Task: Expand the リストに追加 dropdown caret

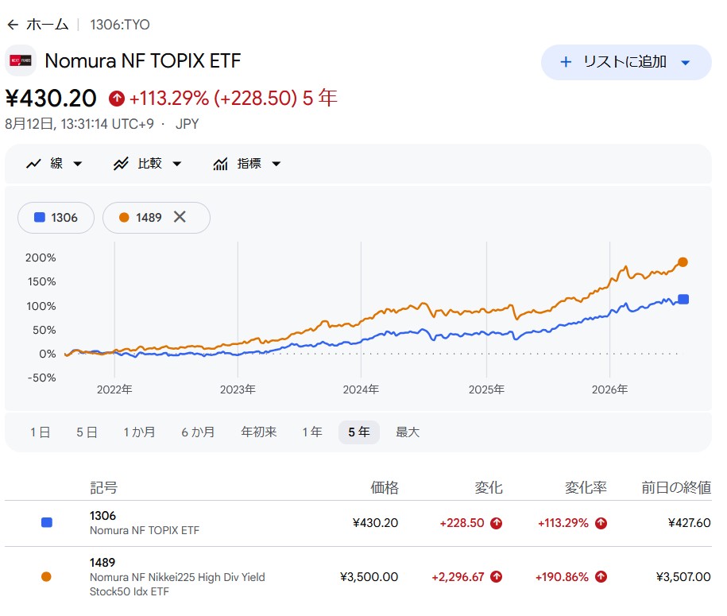Action: 686,63
